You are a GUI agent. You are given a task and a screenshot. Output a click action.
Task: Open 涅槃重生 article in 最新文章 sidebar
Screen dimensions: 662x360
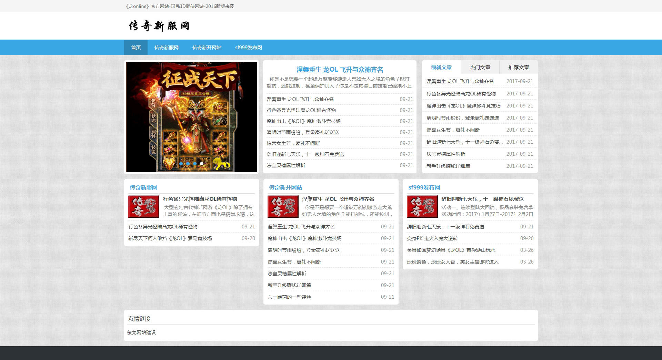(x=460, y=81)
